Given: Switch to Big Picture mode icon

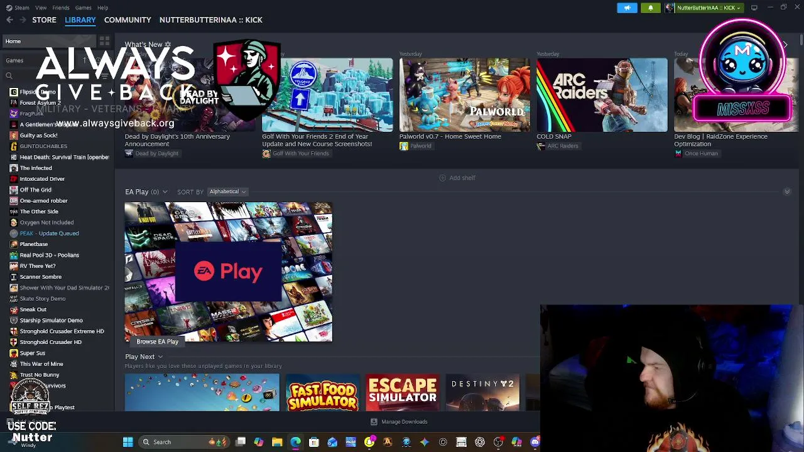Looking at the screenshot, I should coord(754,8).
